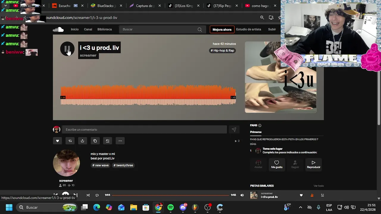Open the new wave tag
This screenshot has width=381, height=214.
(101, 165)
